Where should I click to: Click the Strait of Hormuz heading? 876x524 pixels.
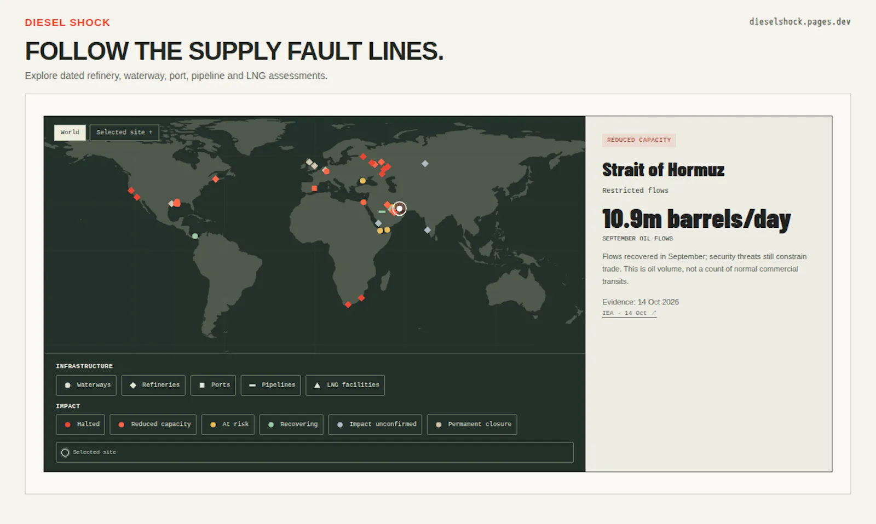(x=663, y=170)
